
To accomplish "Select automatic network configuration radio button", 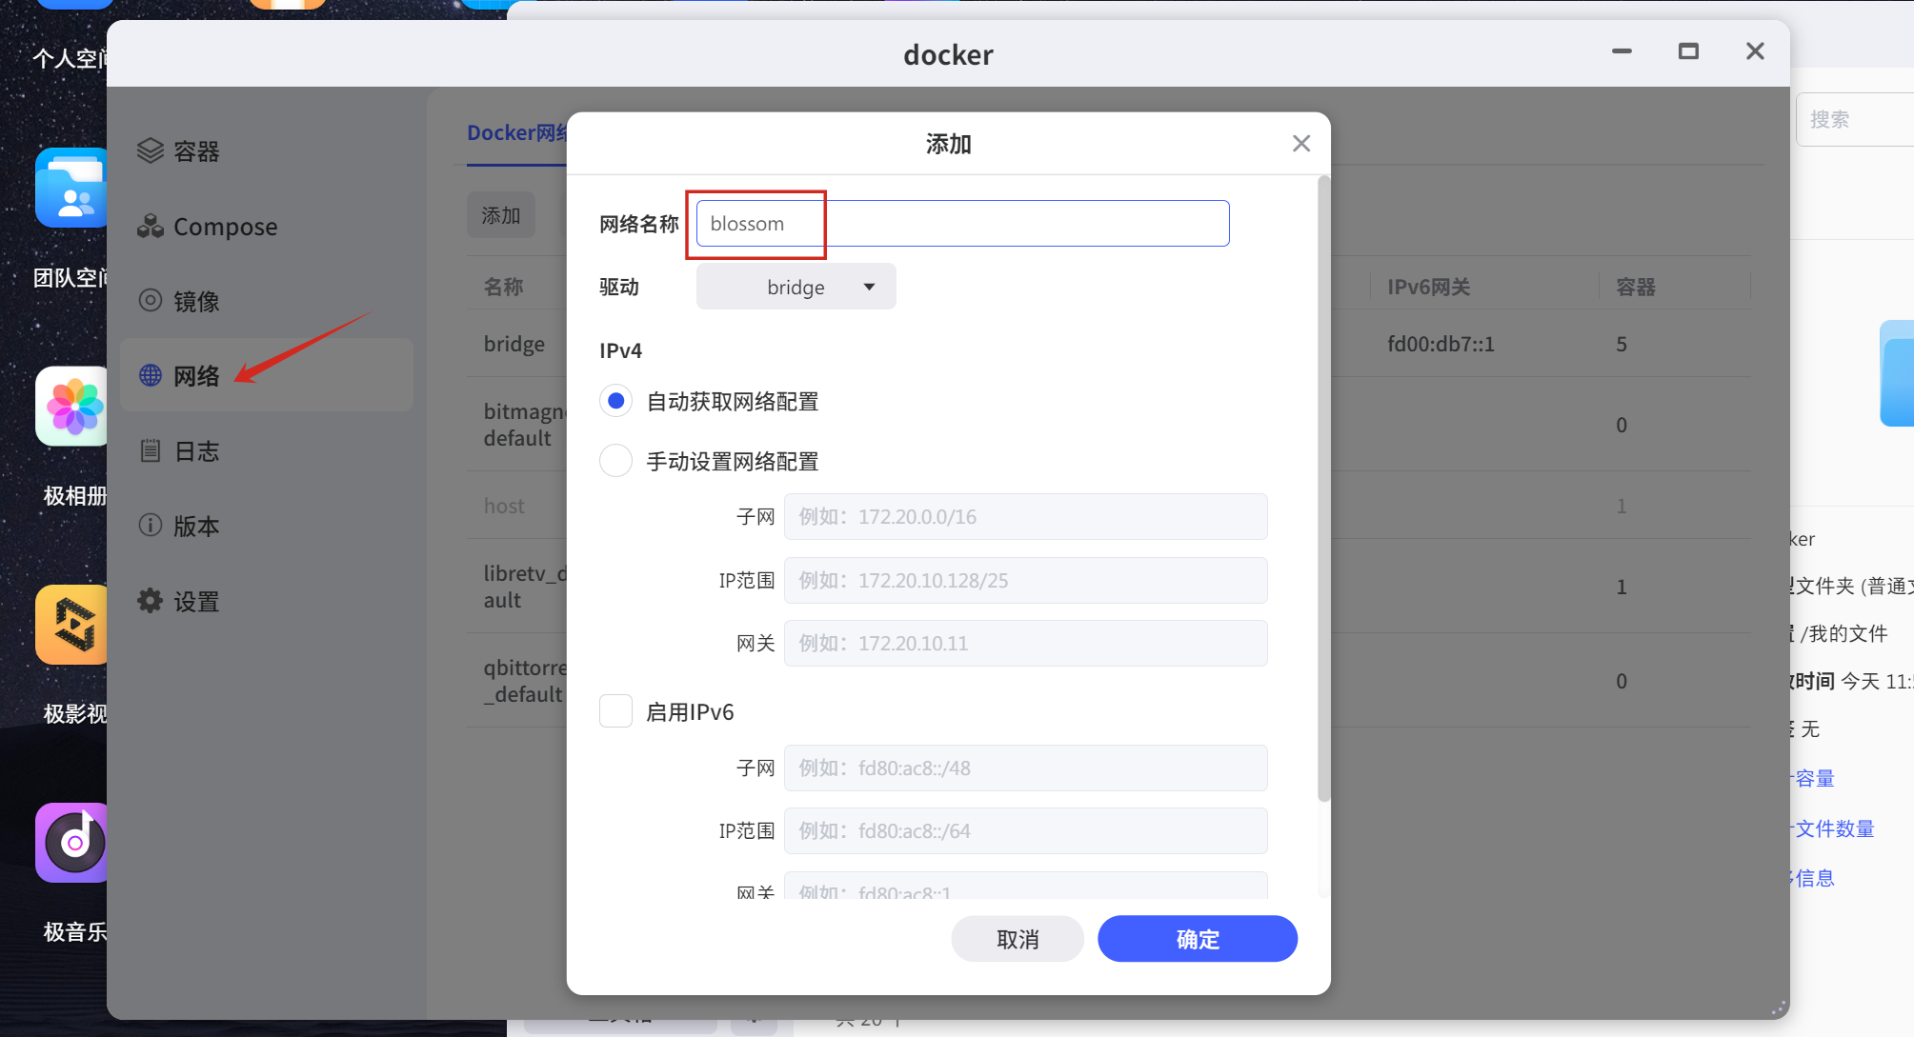I will 615,401.
